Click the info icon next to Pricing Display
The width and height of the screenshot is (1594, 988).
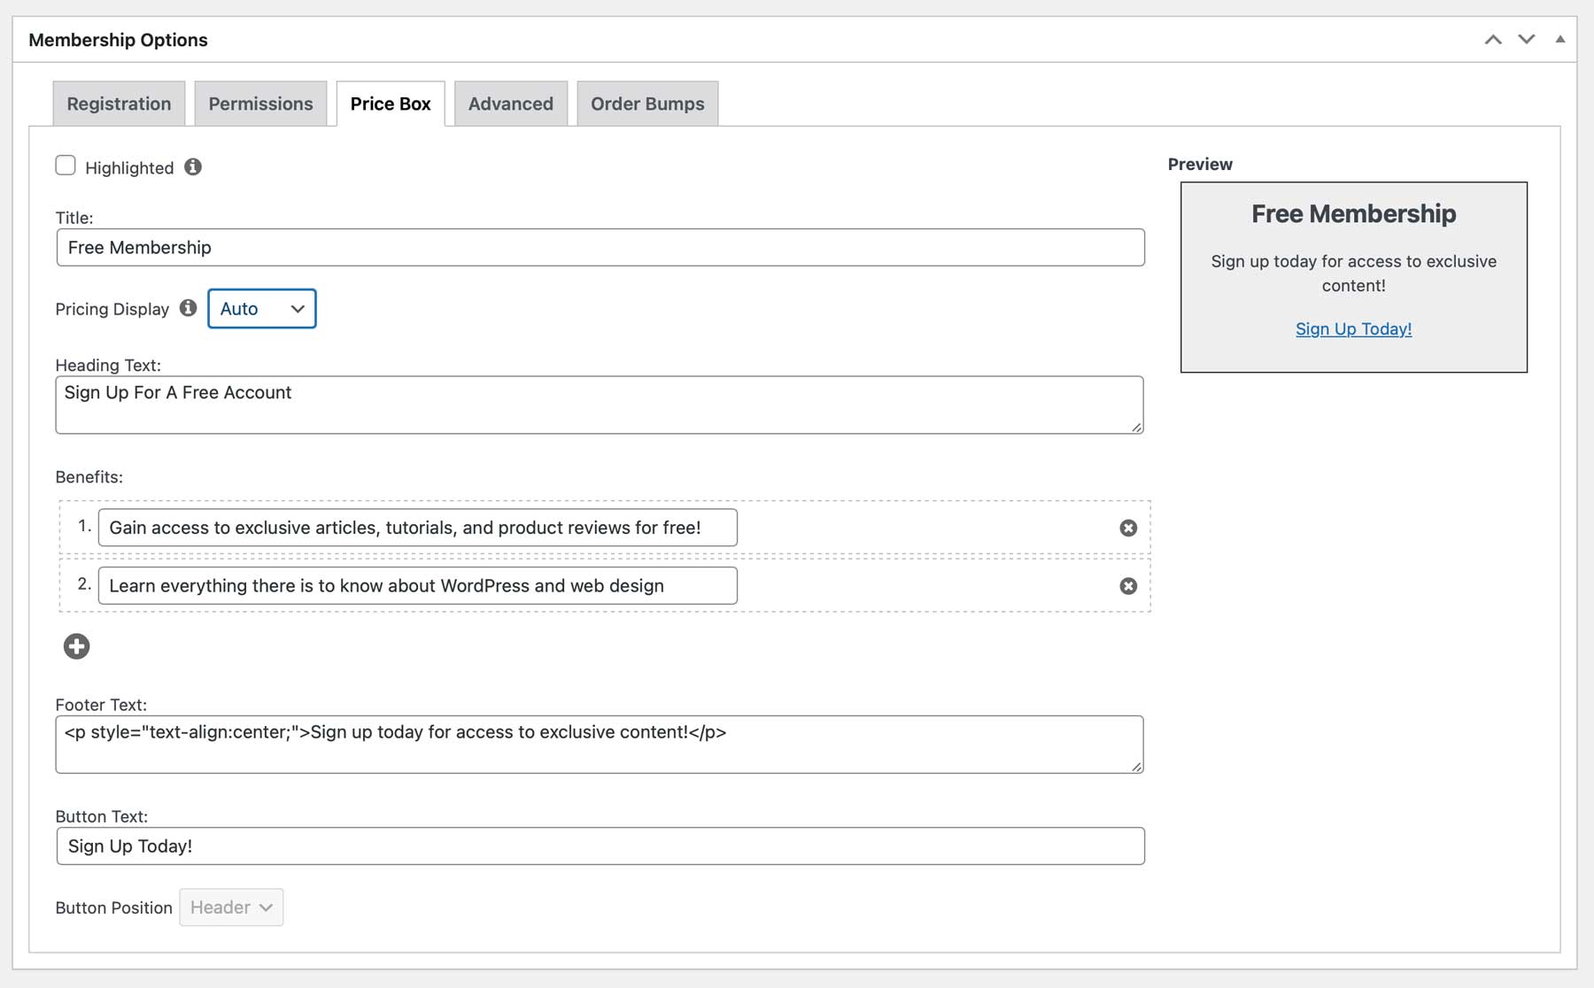(188, 308)
